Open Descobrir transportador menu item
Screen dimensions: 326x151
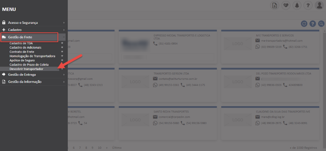(26, 69)
